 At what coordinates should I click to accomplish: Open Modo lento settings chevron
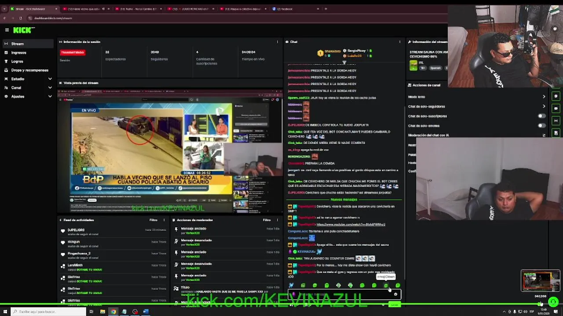click(x=544, y=97)
